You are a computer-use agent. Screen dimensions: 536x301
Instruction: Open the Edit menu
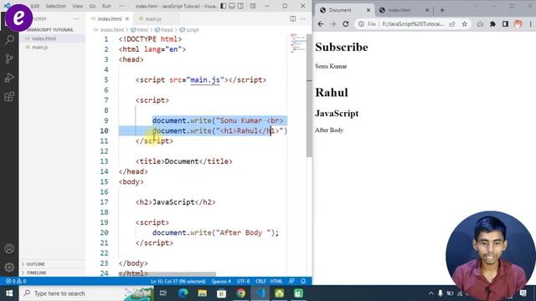35,6
